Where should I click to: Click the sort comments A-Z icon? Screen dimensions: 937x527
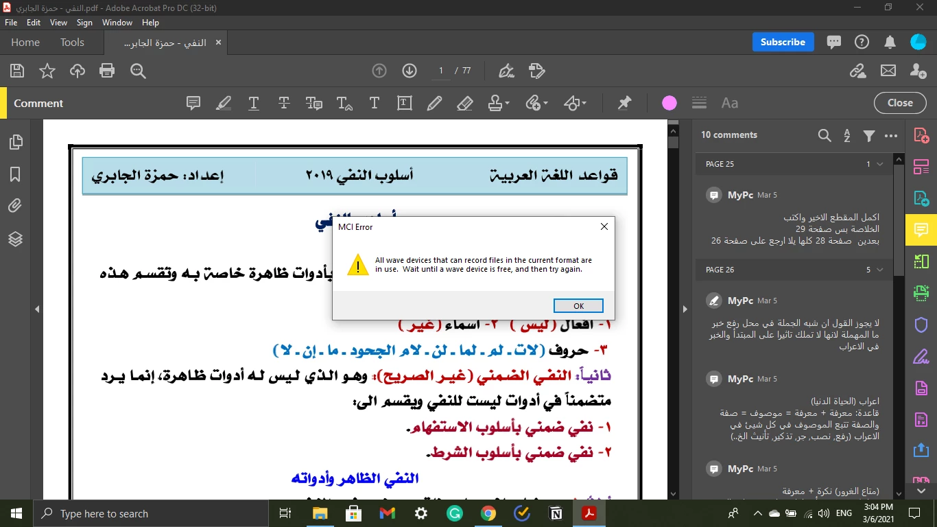pos(847,136)
